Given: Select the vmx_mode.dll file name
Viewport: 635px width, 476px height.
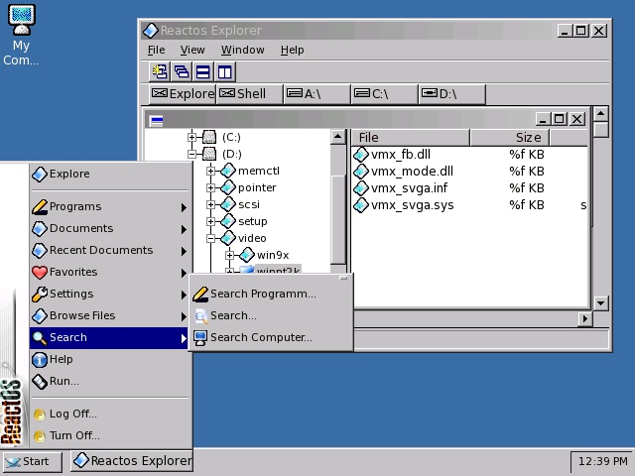Looking at the screenshot, I should coord(412,172).
